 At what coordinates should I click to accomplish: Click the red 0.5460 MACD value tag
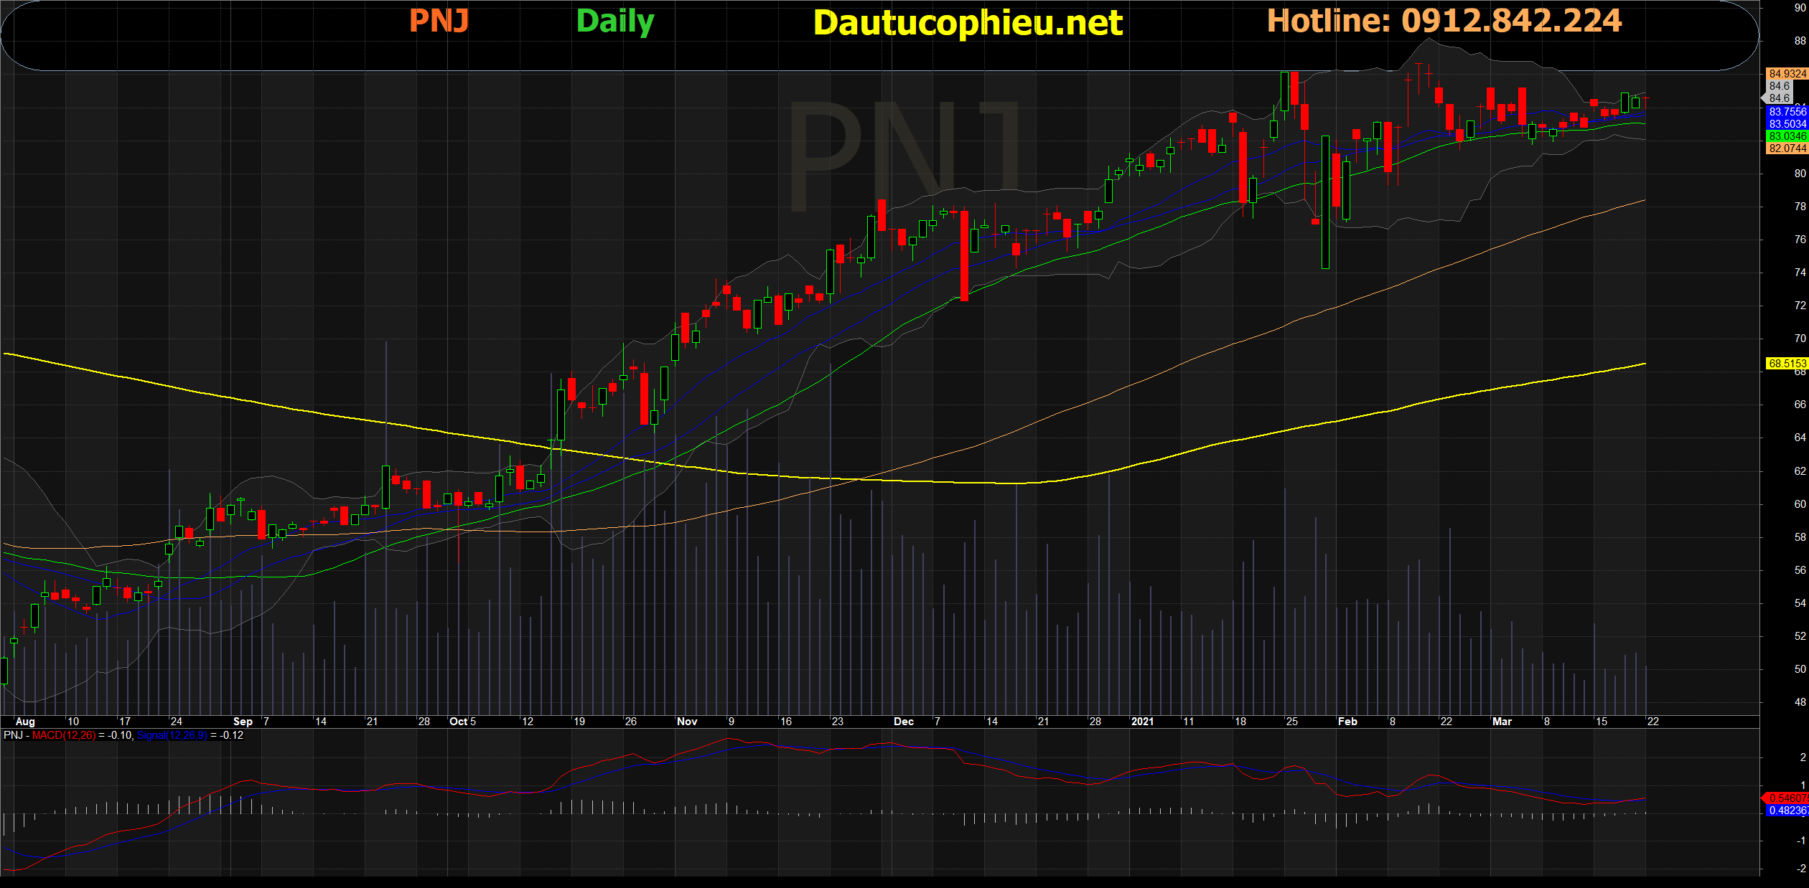tap(1787, 798)
